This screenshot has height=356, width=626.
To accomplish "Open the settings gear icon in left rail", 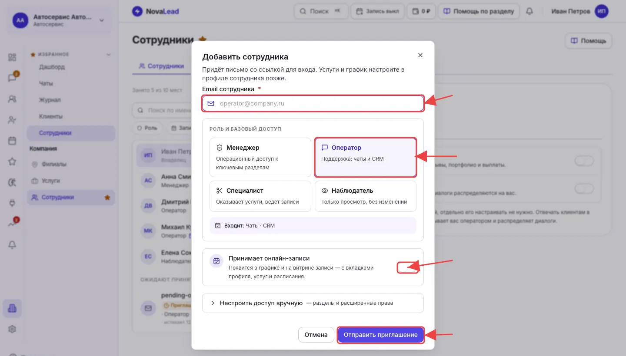I will tap(12, 330).
